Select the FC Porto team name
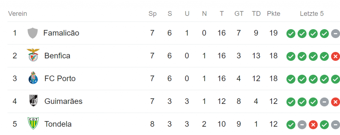340x135 pixels. [60, 78]
